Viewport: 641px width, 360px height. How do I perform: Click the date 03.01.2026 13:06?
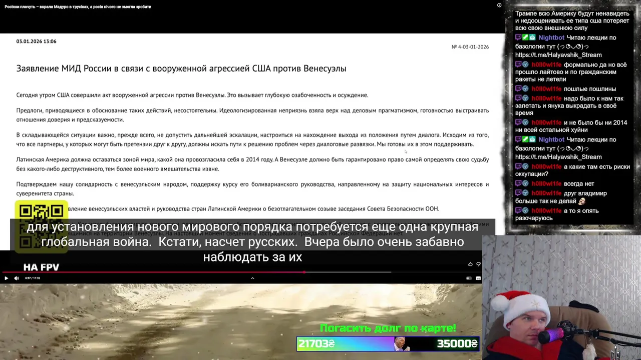pyautogui.click(x=36, y=41)
